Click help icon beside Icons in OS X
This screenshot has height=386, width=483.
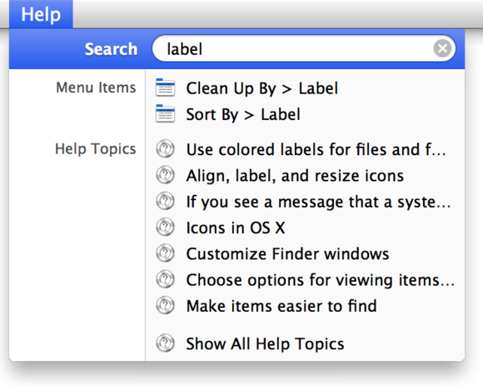pos(166,228)
